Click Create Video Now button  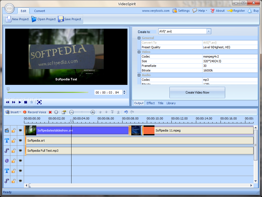[x=197, y=92]
